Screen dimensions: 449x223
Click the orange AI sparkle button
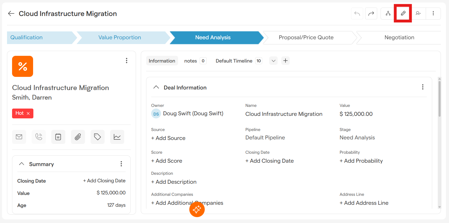pos(197,209)
